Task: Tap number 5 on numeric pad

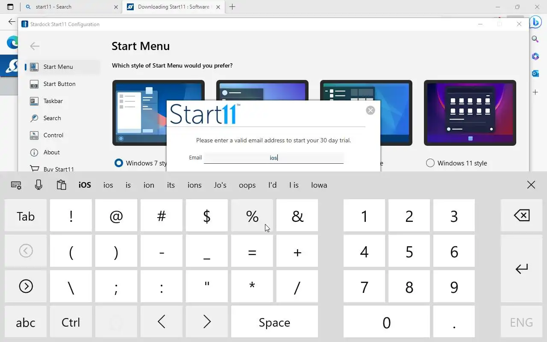Action: (x=409, y=251)
